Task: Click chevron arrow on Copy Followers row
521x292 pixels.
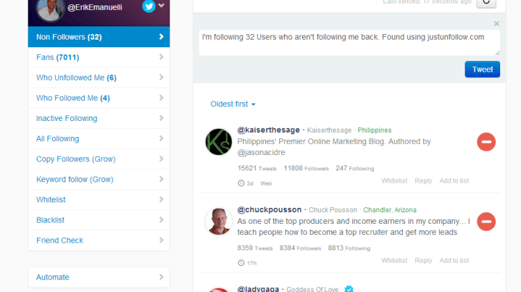Action: pyautogui.click(x=161, y=159)
